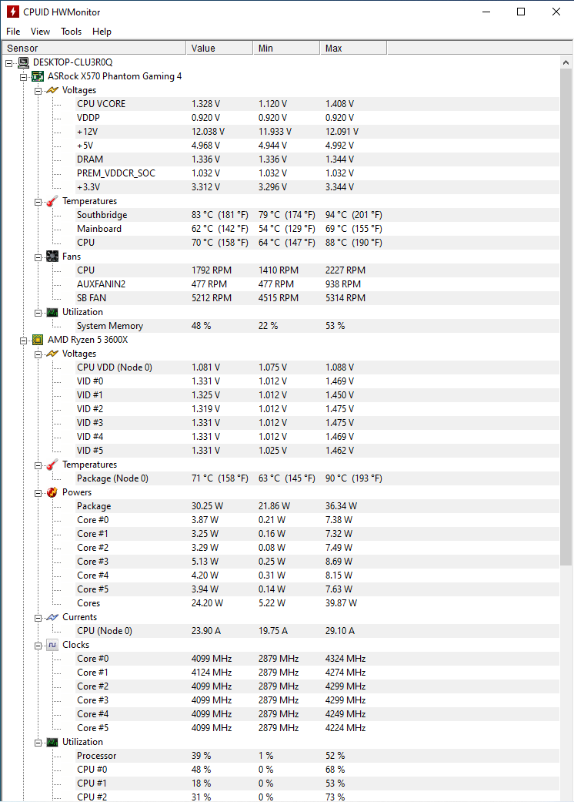Collapse the motherboard Fans section

(38, 257)
